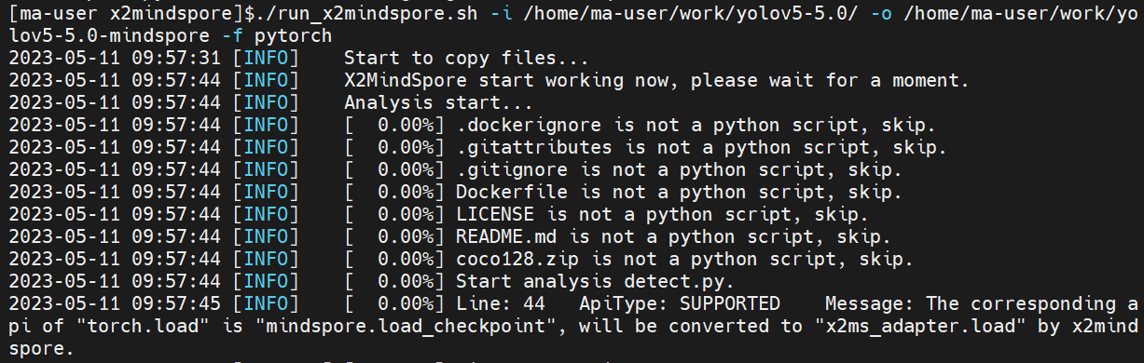Click the "Analysis start..." log line

pyautogui.click(x=439, y=103)
